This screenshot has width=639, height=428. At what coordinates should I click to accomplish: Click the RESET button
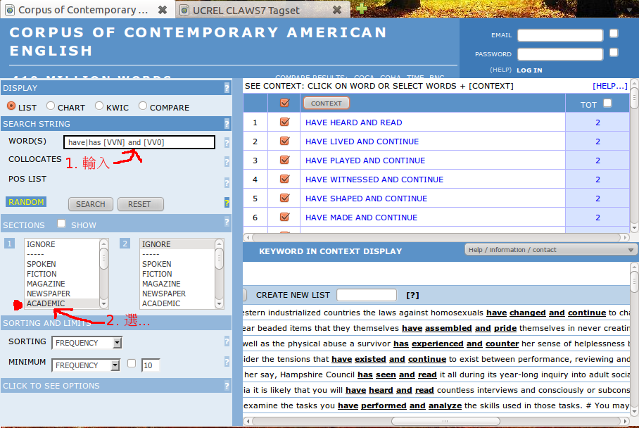(140, 204)
